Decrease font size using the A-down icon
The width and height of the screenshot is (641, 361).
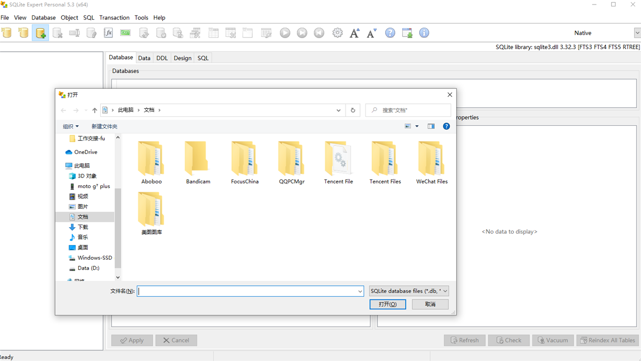click(371, 33)
